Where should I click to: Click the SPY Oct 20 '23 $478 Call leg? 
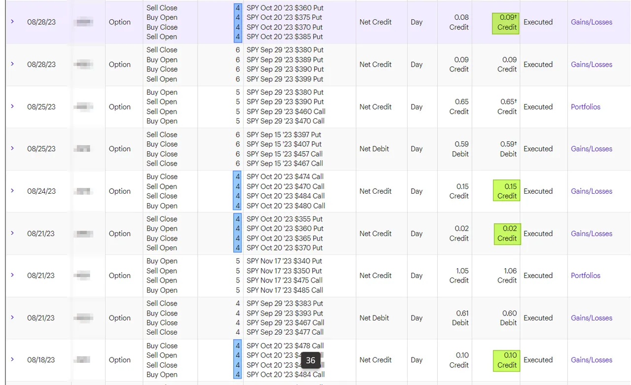285,346
